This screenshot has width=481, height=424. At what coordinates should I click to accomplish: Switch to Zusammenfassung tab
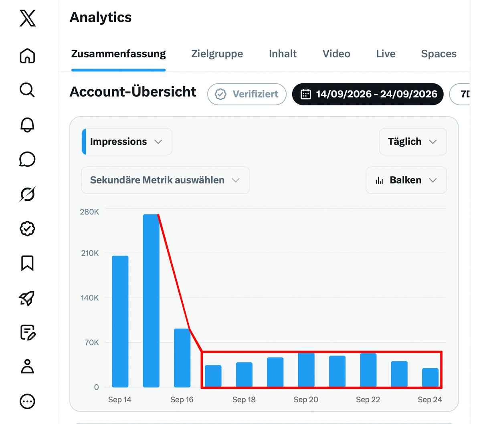118,54
